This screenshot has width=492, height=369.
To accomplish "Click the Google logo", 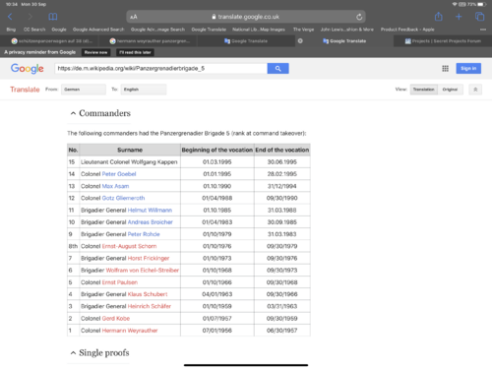I will coord(27,68).
